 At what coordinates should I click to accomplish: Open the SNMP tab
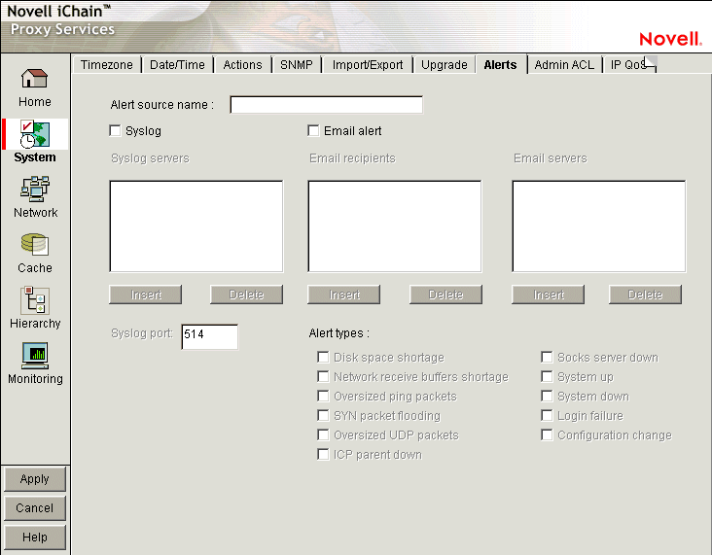(296, 65)
